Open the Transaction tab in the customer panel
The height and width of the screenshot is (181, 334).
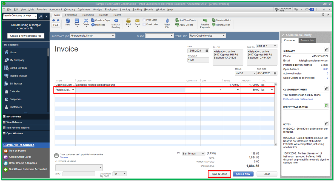[307, 40]
